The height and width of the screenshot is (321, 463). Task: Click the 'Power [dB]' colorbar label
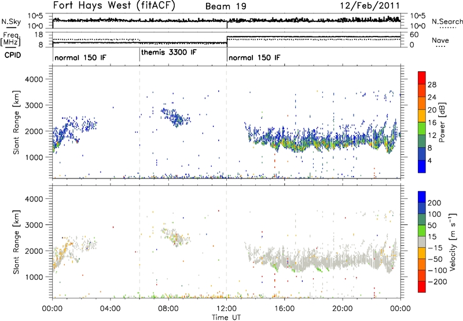[442, 122]
